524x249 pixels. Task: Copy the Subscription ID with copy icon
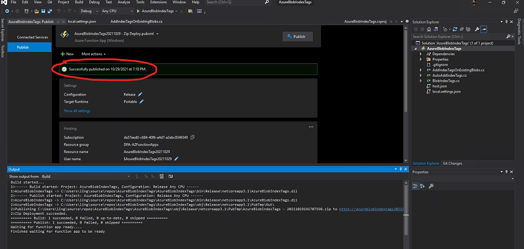192,138
